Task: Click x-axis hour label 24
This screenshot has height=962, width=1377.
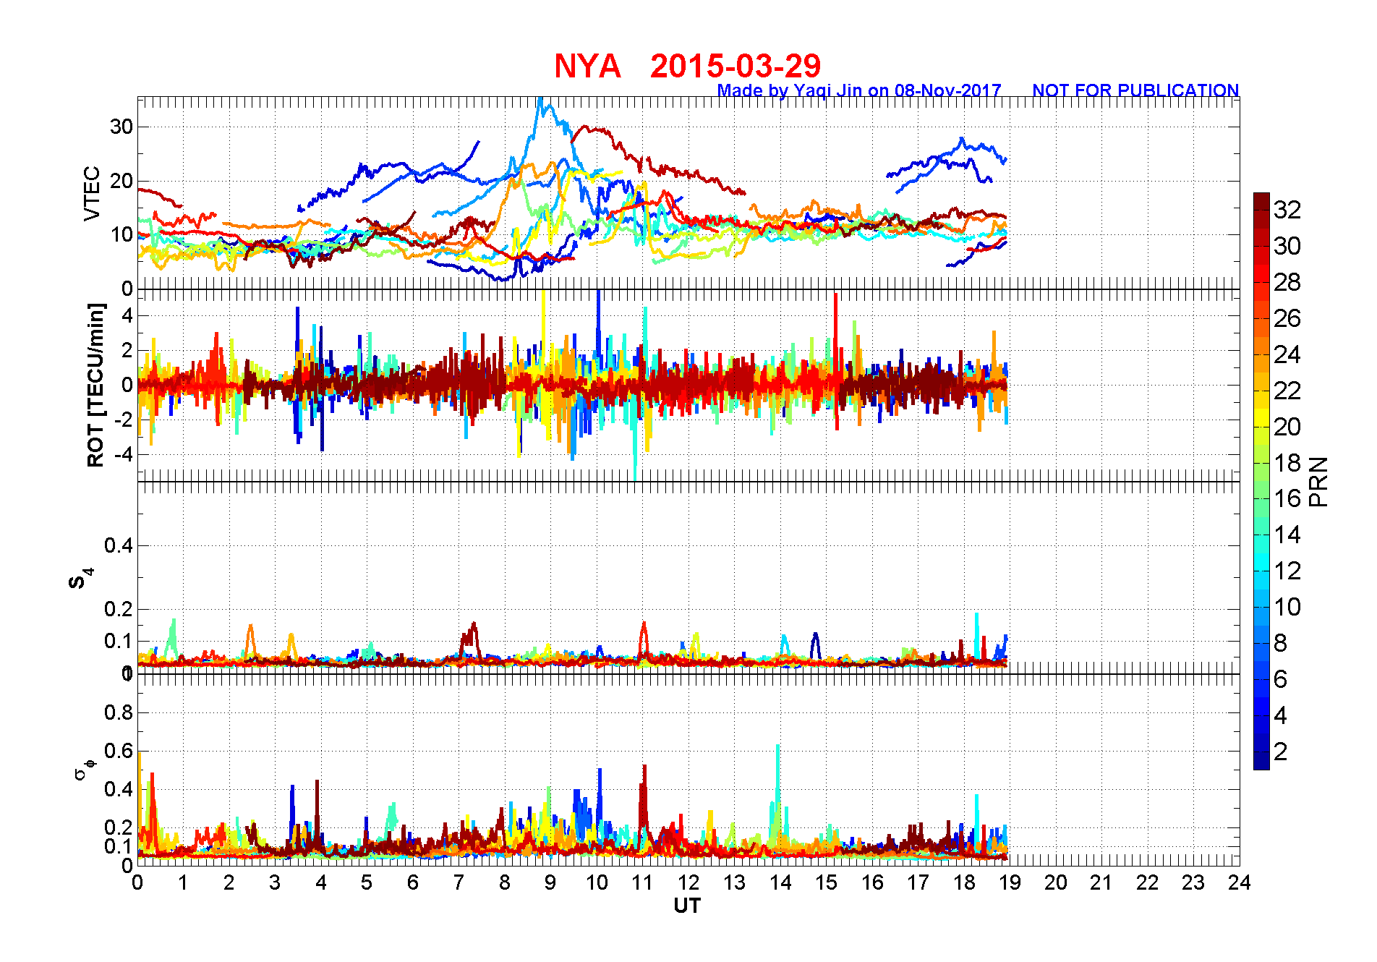Action: (x=1239, y=882)
